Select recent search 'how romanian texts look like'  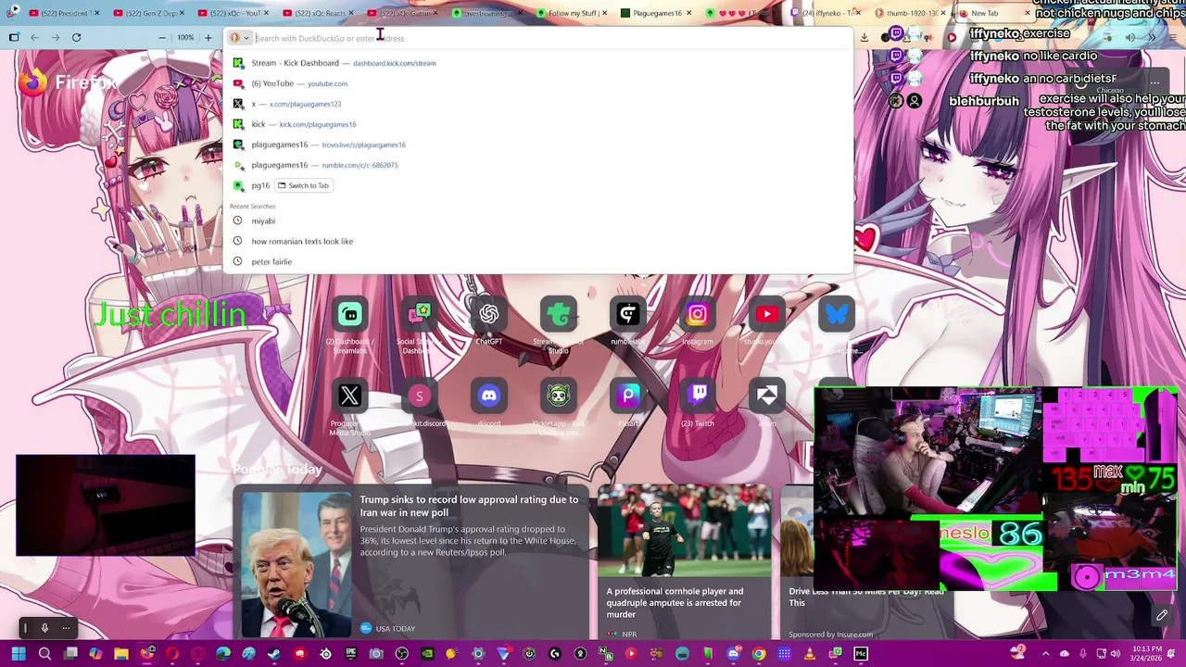[537, 241]
